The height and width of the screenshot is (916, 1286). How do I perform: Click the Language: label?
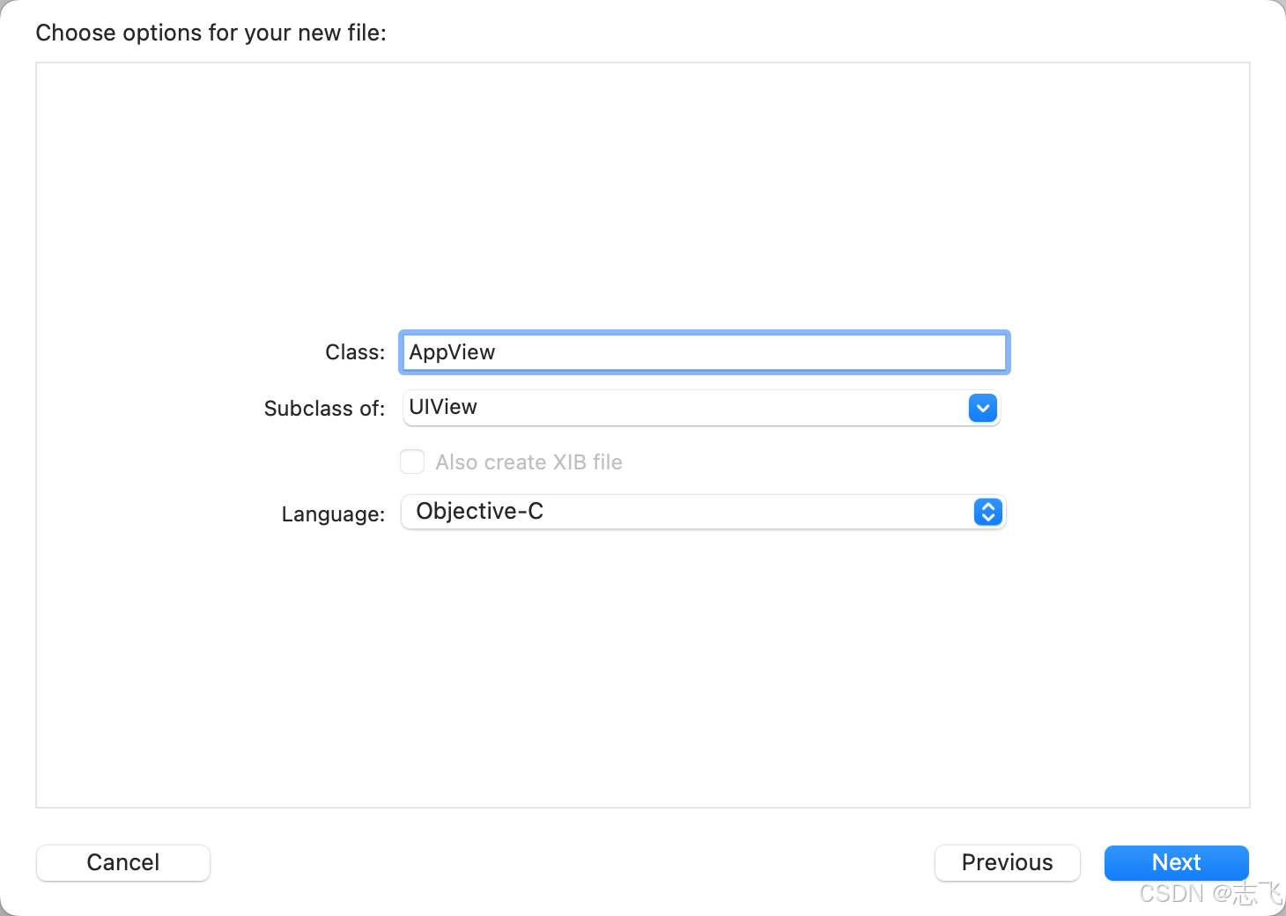click(334, 514)
